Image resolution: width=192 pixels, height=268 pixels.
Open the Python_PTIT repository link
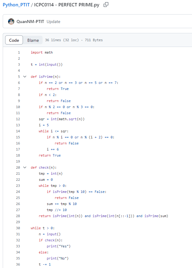tap(16, 5)
